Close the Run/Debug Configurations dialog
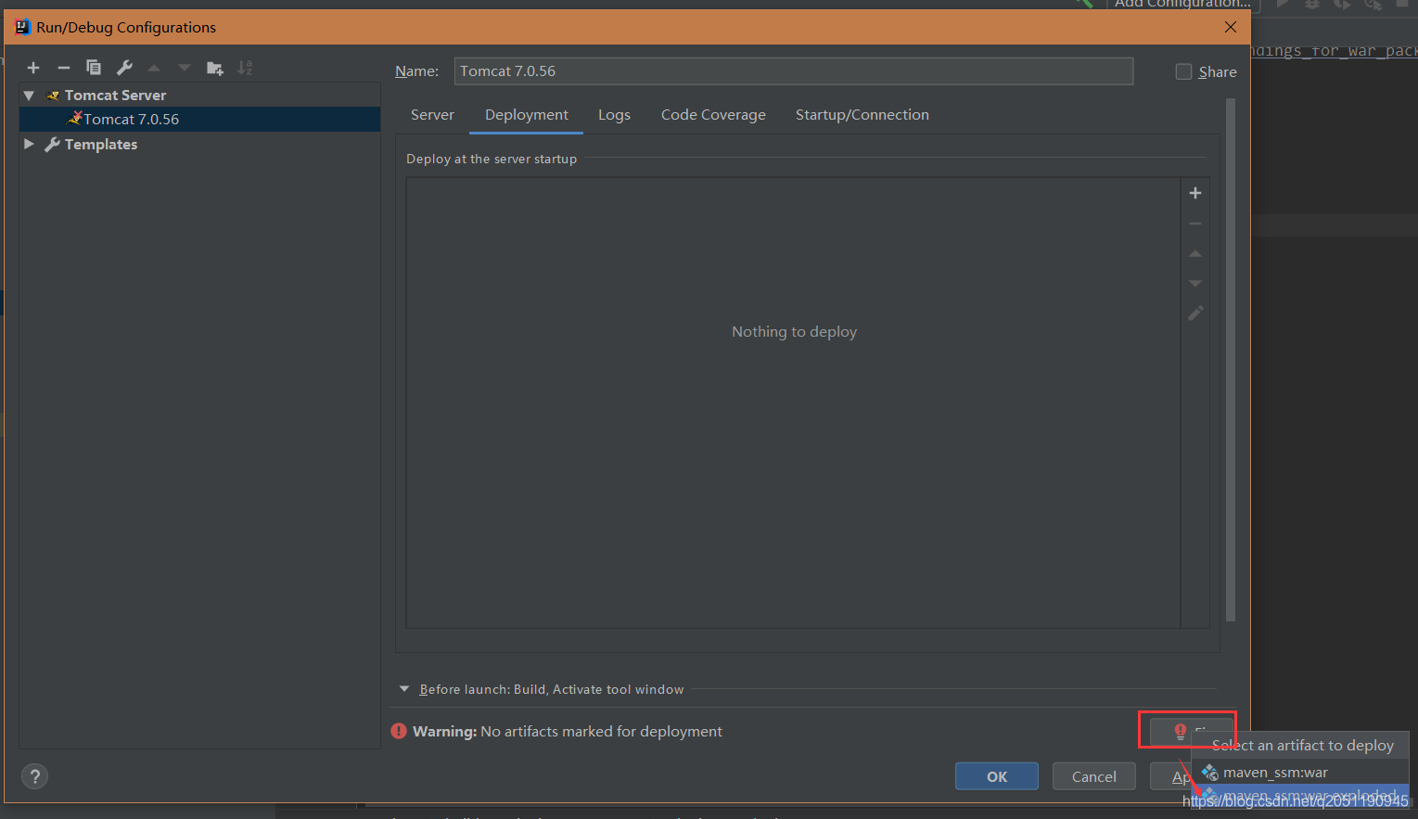The width and height of the screenshot is (1418, 819). click(x=1231, y=27)
